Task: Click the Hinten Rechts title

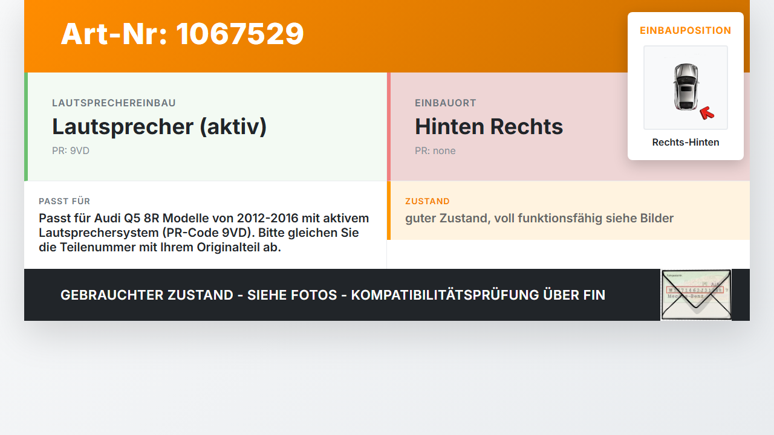Action: tap(489, 127)
